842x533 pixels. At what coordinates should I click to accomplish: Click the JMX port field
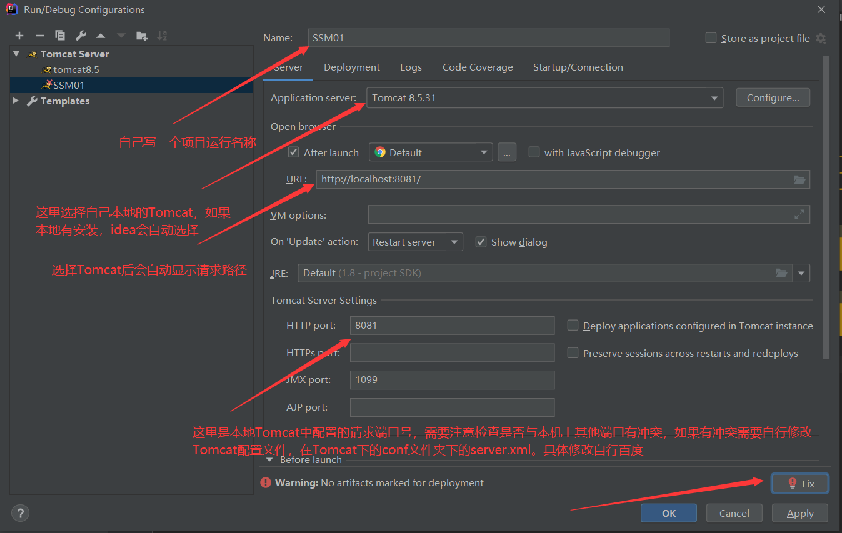point(452,380)
